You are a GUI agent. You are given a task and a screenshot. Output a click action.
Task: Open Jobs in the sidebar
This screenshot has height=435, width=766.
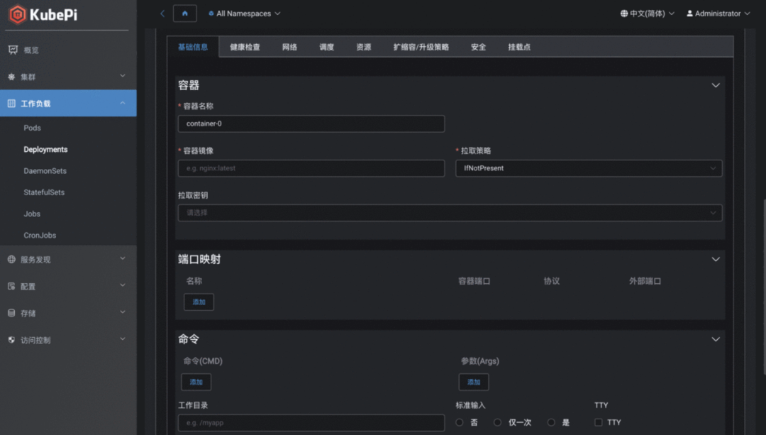click(x=32, y=214)
